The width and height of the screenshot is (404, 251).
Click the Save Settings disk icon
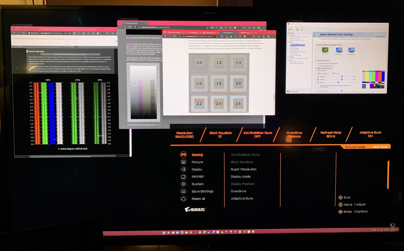[183, 191]
